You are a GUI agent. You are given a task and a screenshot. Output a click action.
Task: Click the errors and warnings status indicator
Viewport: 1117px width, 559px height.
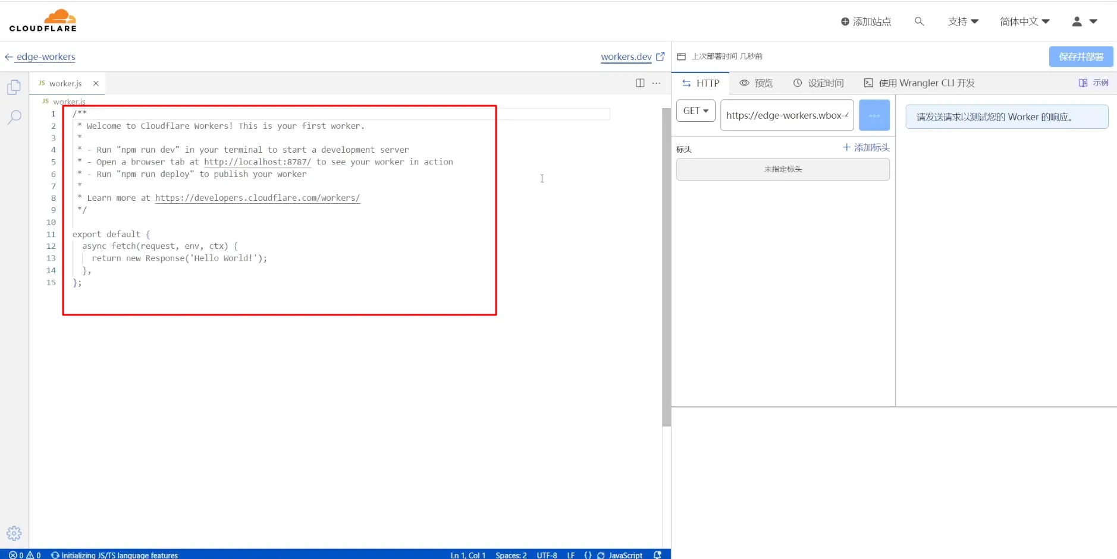[x=24, y=555]
